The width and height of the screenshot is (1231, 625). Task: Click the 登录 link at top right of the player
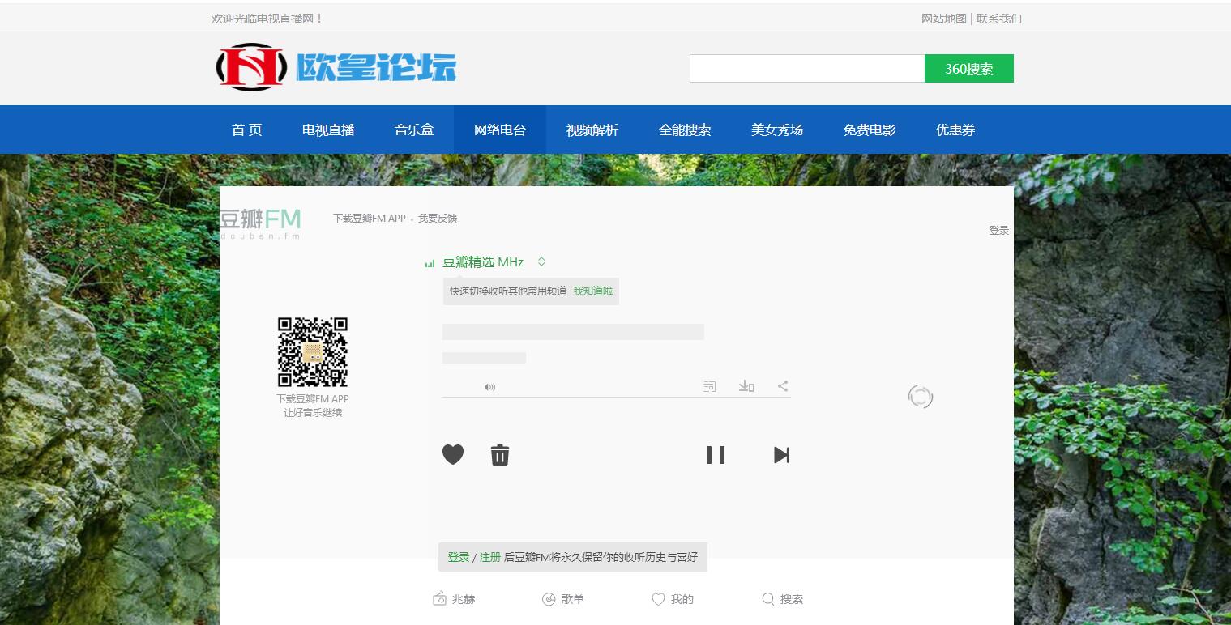click(998, 231)
